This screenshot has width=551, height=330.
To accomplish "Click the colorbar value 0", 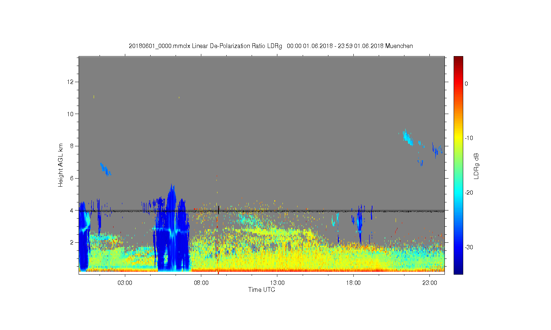I will coord(466,84).
